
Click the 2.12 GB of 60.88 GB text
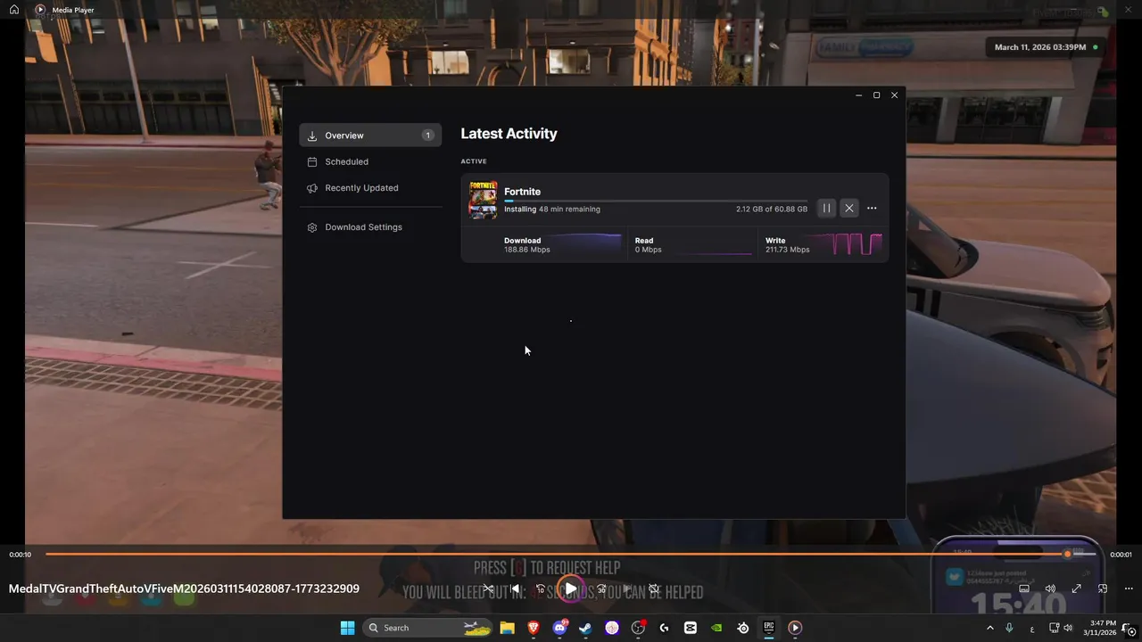772,209
